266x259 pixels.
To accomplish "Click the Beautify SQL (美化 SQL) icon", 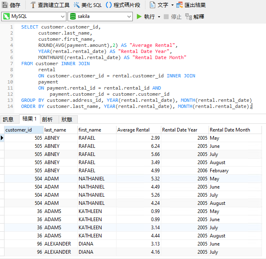I will (x=77, y=5).
